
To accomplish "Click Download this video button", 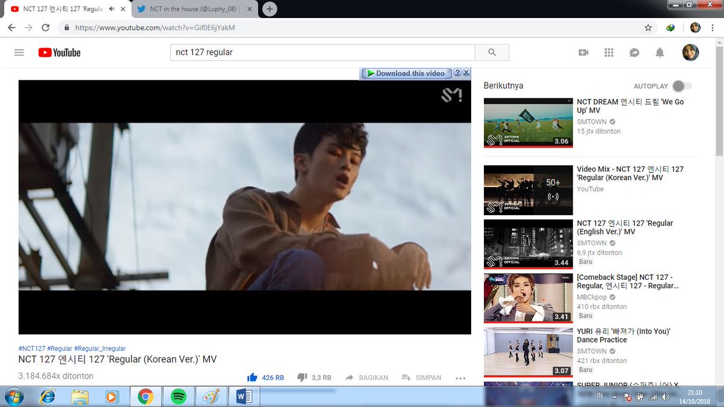I will point(406,73).
